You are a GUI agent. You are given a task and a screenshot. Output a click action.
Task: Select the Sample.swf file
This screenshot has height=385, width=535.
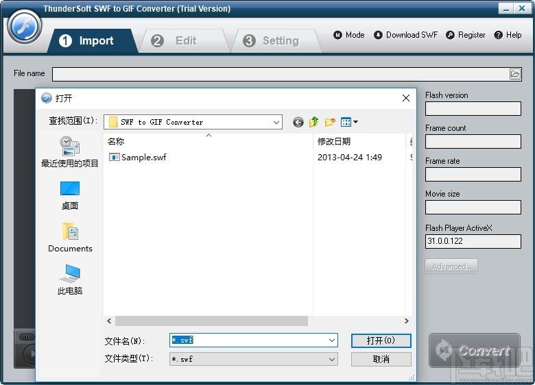tap(143, 157)
